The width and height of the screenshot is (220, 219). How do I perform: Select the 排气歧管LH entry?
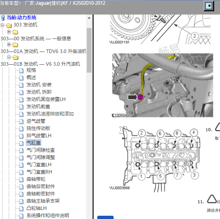(x=39, y=135)
